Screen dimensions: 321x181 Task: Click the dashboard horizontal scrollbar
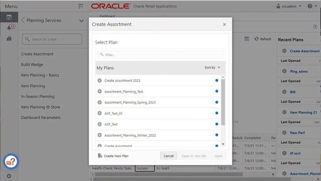(169, 174)
